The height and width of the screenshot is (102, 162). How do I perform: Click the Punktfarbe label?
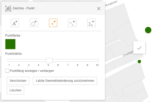click(13, 36)
